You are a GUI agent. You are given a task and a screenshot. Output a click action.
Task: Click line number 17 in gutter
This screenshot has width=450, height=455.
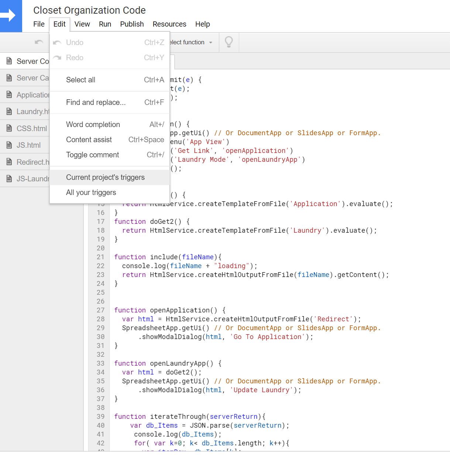101,222
